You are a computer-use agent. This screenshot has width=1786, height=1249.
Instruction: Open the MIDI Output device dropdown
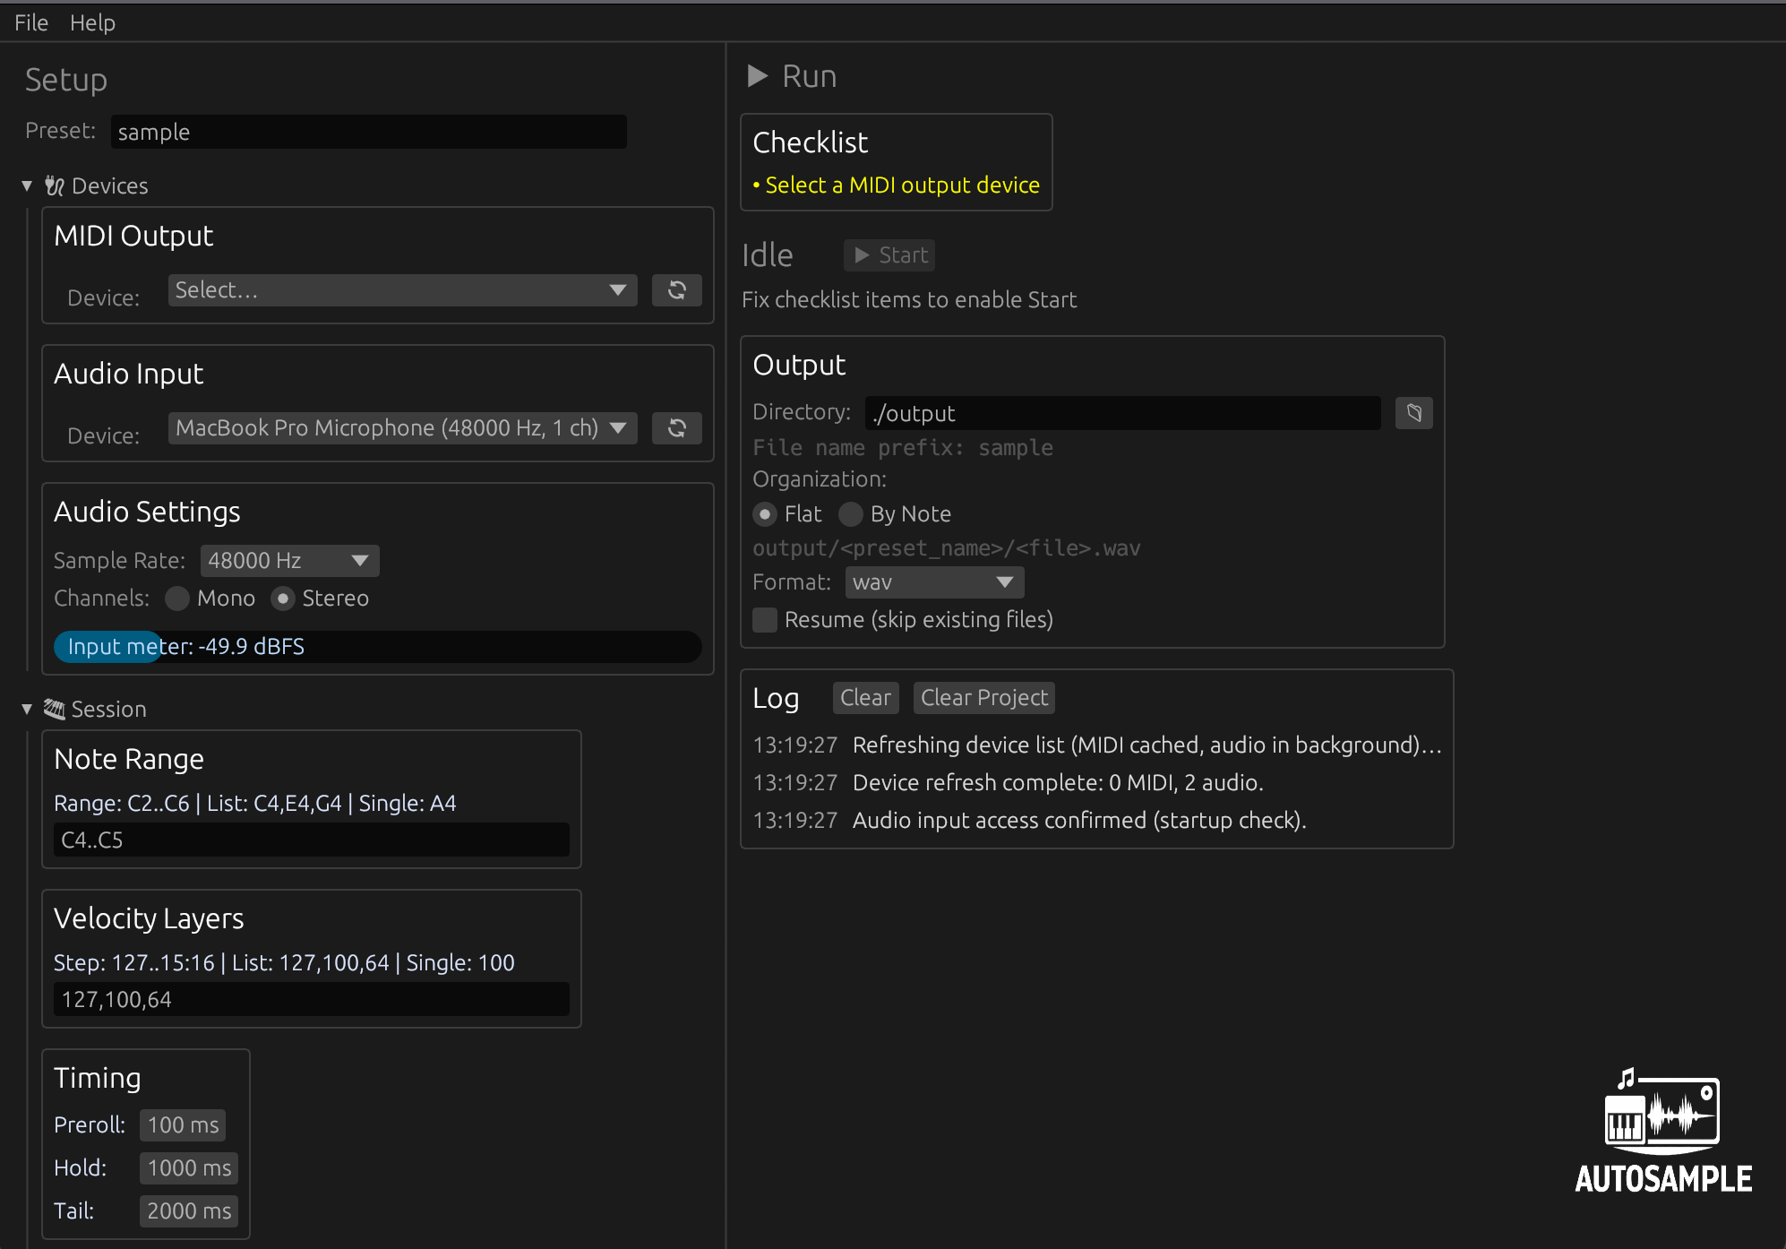[x=402, y=290]
